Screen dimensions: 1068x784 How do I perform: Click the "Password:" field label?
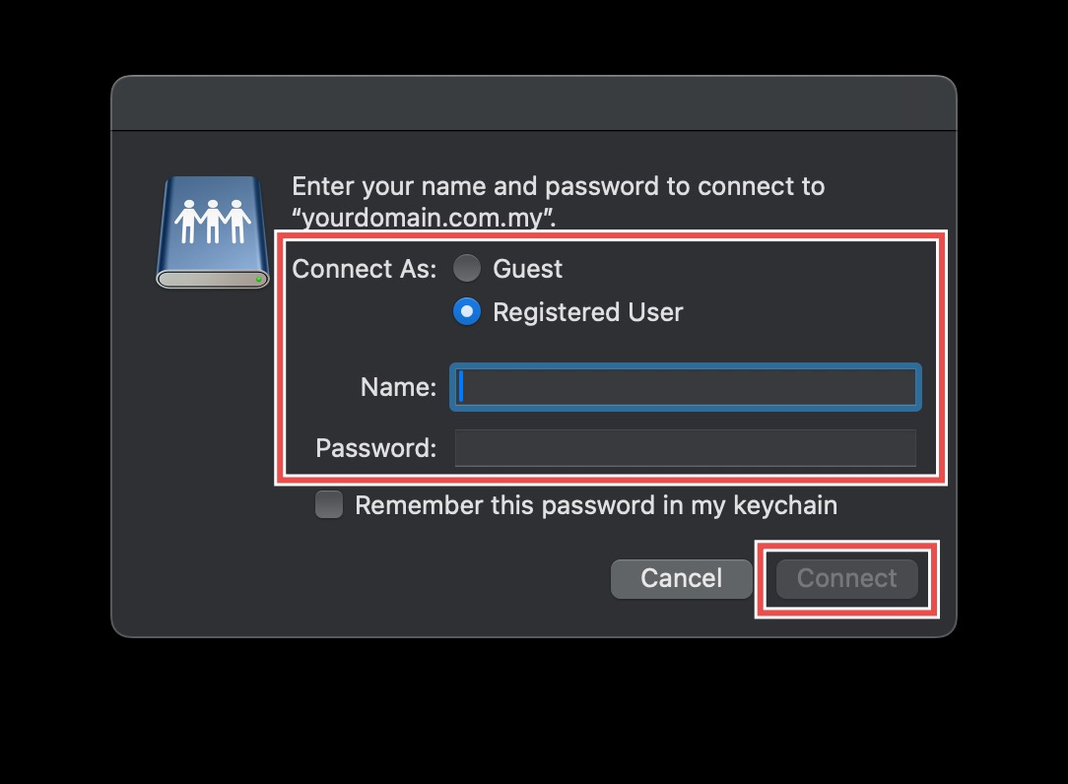coord(375,448)
